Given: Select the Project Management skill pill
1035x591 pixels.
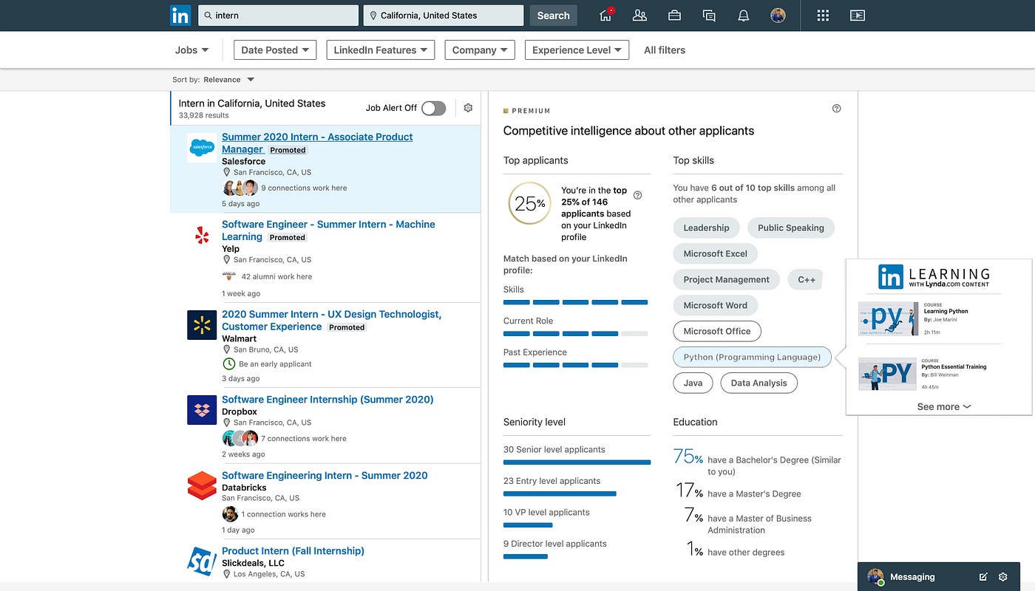Looking at the screenshot, I should point(726,279).
